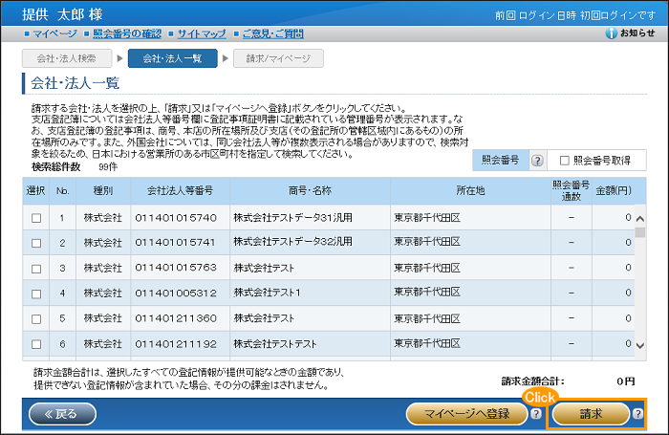This screenshot has width=669, height=435.
Task: Click help icon next to 請求 button
Action: click(x=637, y=413)
